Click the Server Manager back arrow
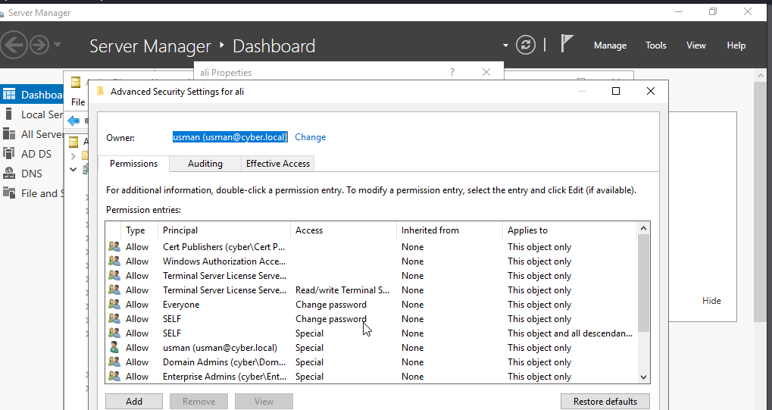This screenshot has width=772, height=410. coord(14,45)
